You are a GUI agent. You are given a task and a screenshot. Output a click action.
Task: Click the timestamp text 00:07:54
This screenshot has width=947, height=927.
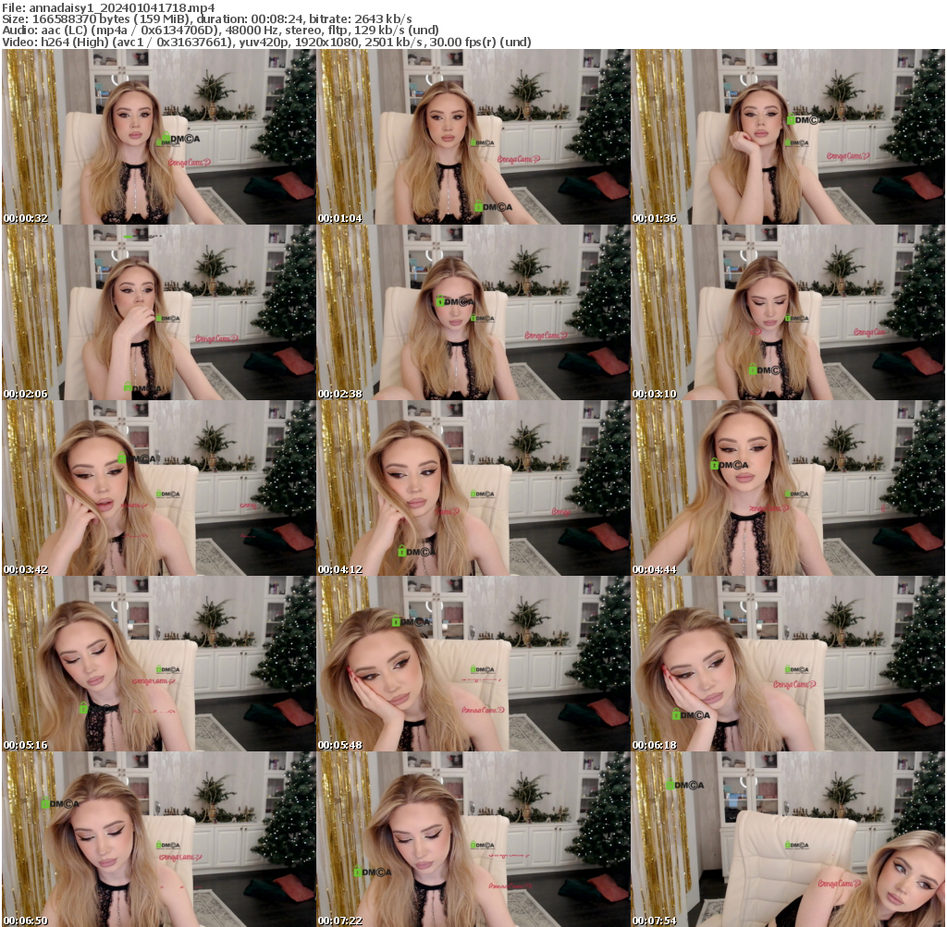tap(653, 921)
